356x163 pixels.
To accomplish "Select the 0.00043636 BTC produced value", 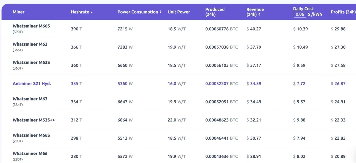I will (222, 156).
